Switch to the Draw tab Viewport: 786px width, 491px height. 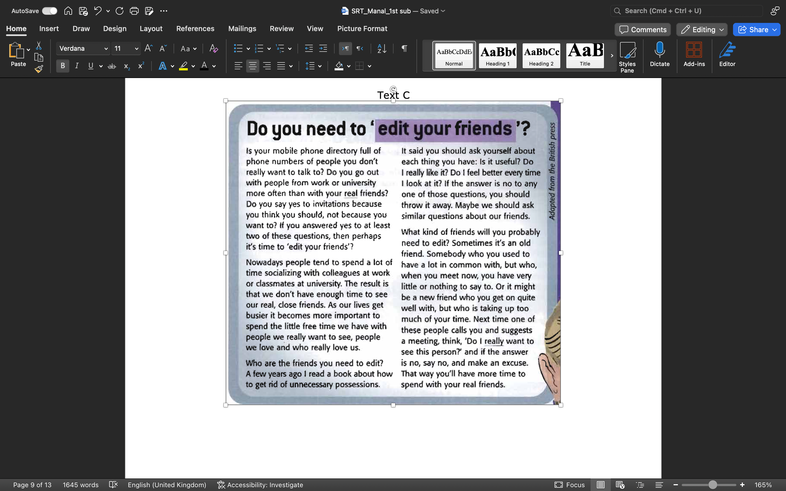coord(81,29)
